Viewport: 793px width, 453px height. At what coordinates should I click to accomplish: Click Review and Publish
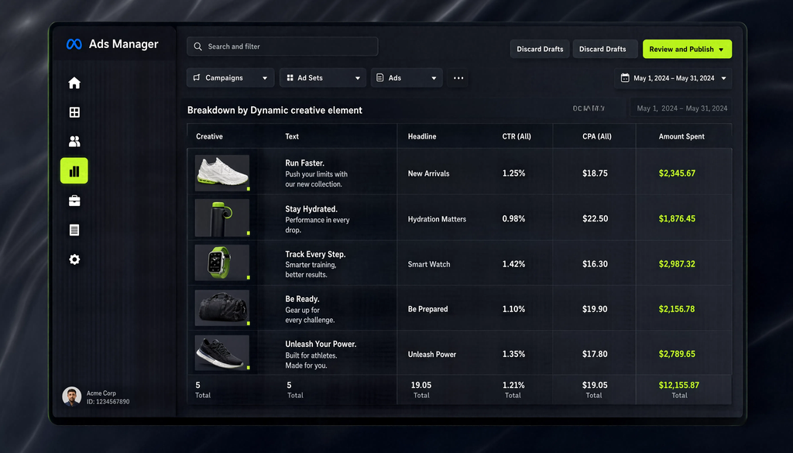coord(687,49)
